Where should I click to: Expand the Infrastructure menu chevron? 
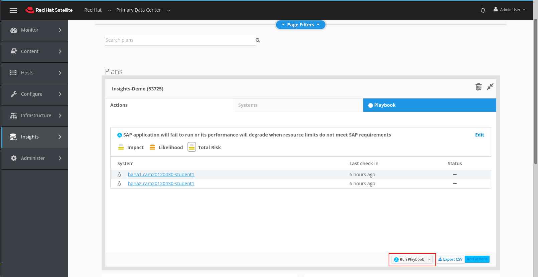(60, 115)
